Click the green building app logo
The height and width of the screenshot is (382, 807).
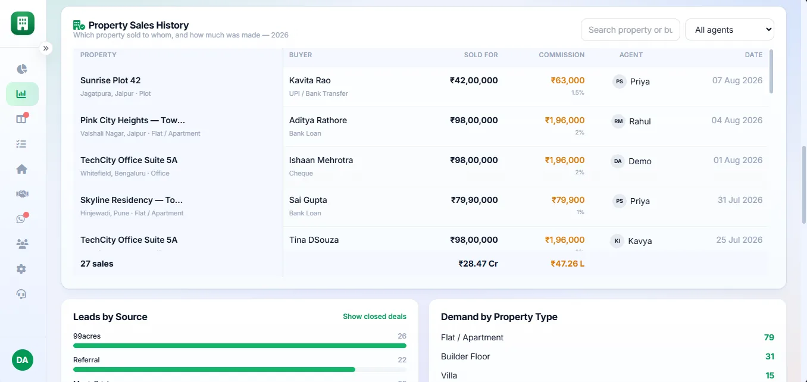pos(23,23)
